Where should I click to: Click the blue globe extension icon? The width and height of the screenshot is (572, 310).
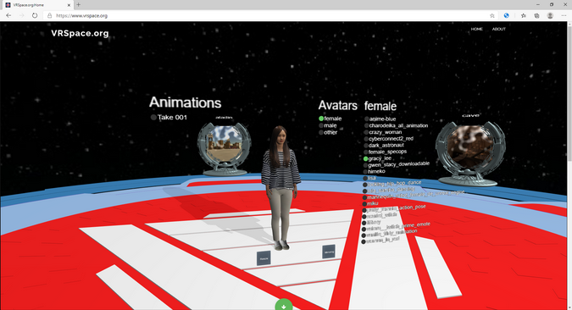tap(507, 16)
